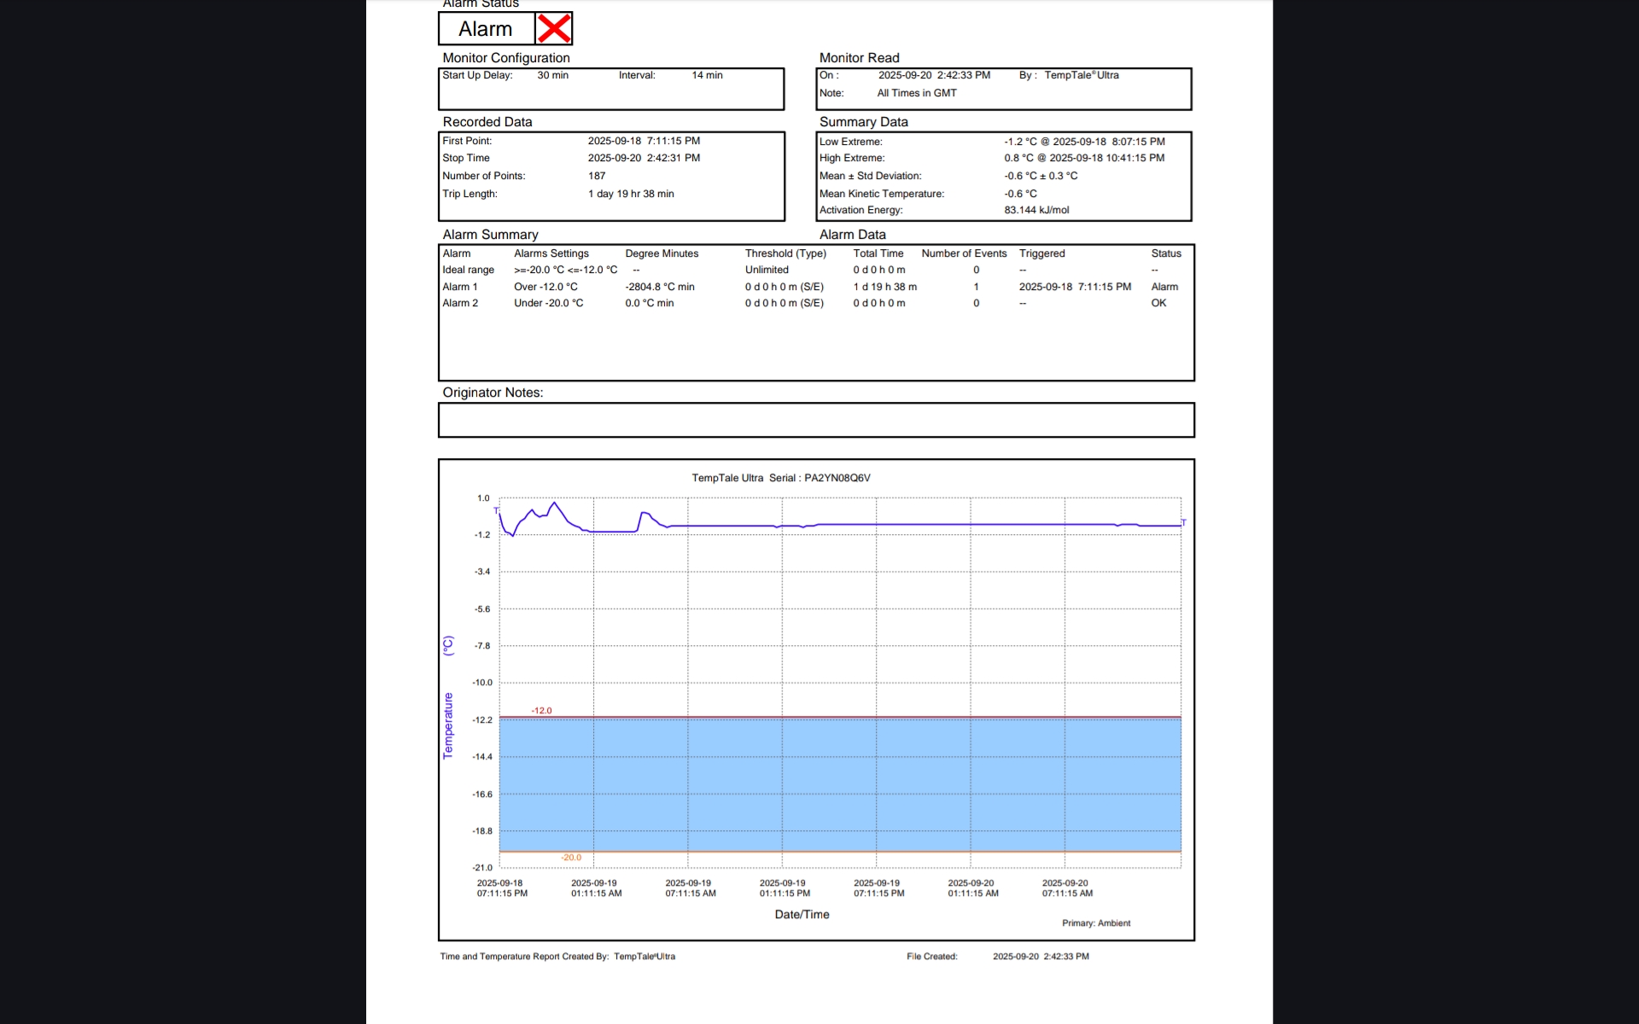
Task: Select the Alarm 2 row in Alarm Summary
Action: tap(460, 303)
